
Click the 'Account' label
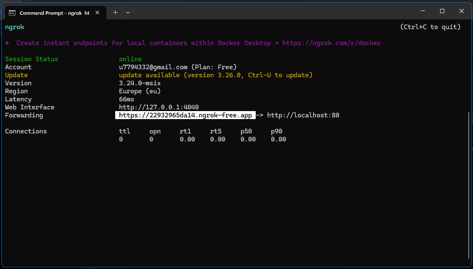pos(18,67)
